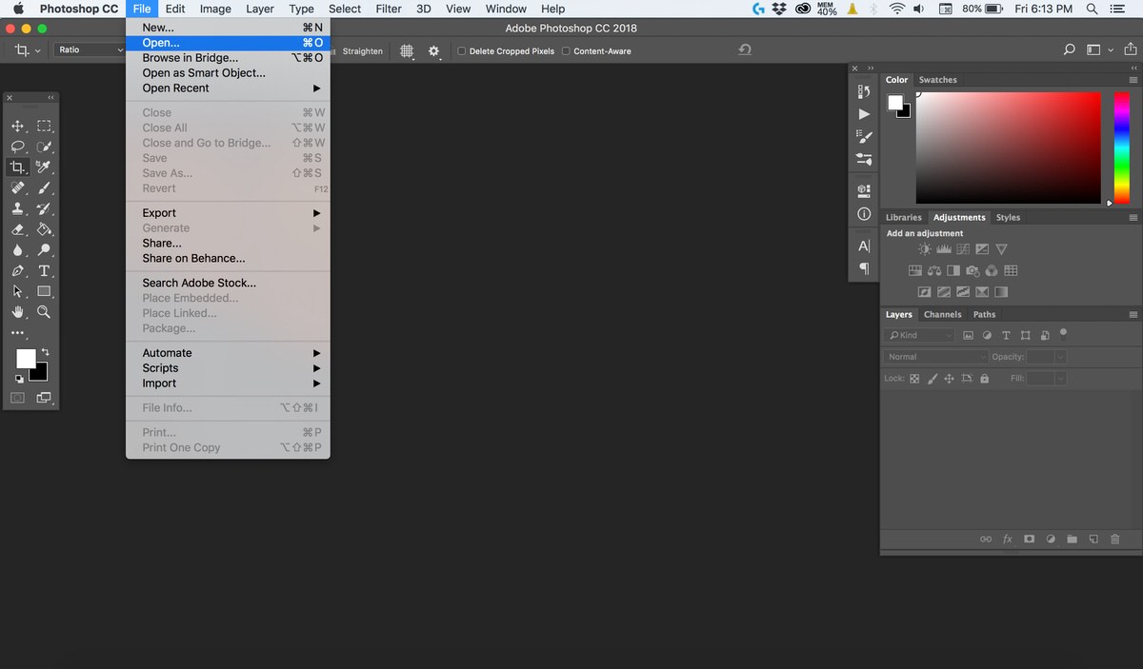This screenshot has height=669, width=1143.
Task: Enable Delete Cropped Pixels checkbox
Action: (x=462, y=51)
